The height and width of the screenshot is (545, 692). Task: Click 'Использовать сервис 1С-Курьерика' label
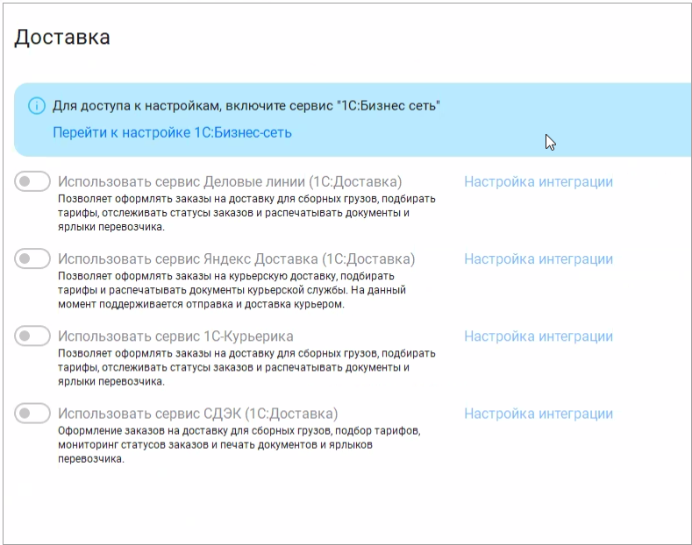(175, 336)
